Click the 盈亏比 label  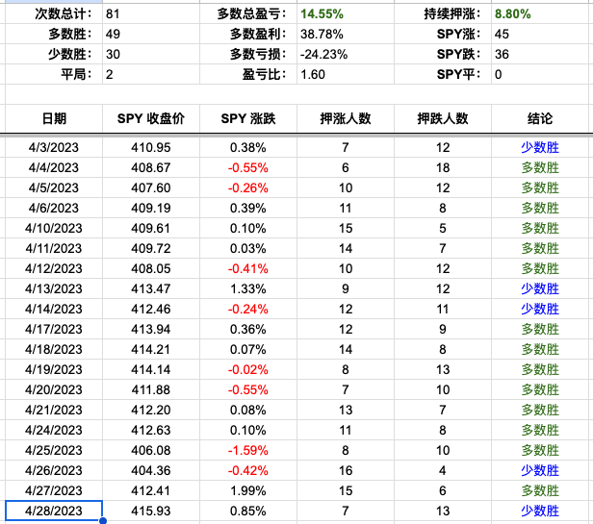click(x=264, y=74)
